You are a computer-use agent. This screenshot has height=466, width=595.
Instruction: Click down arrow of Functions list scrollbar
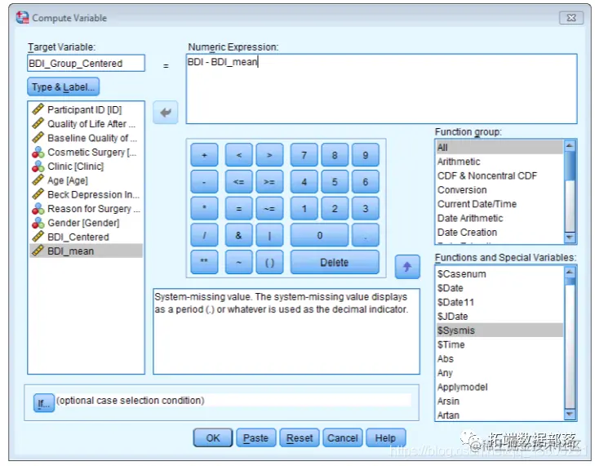(x=570, y=414)
